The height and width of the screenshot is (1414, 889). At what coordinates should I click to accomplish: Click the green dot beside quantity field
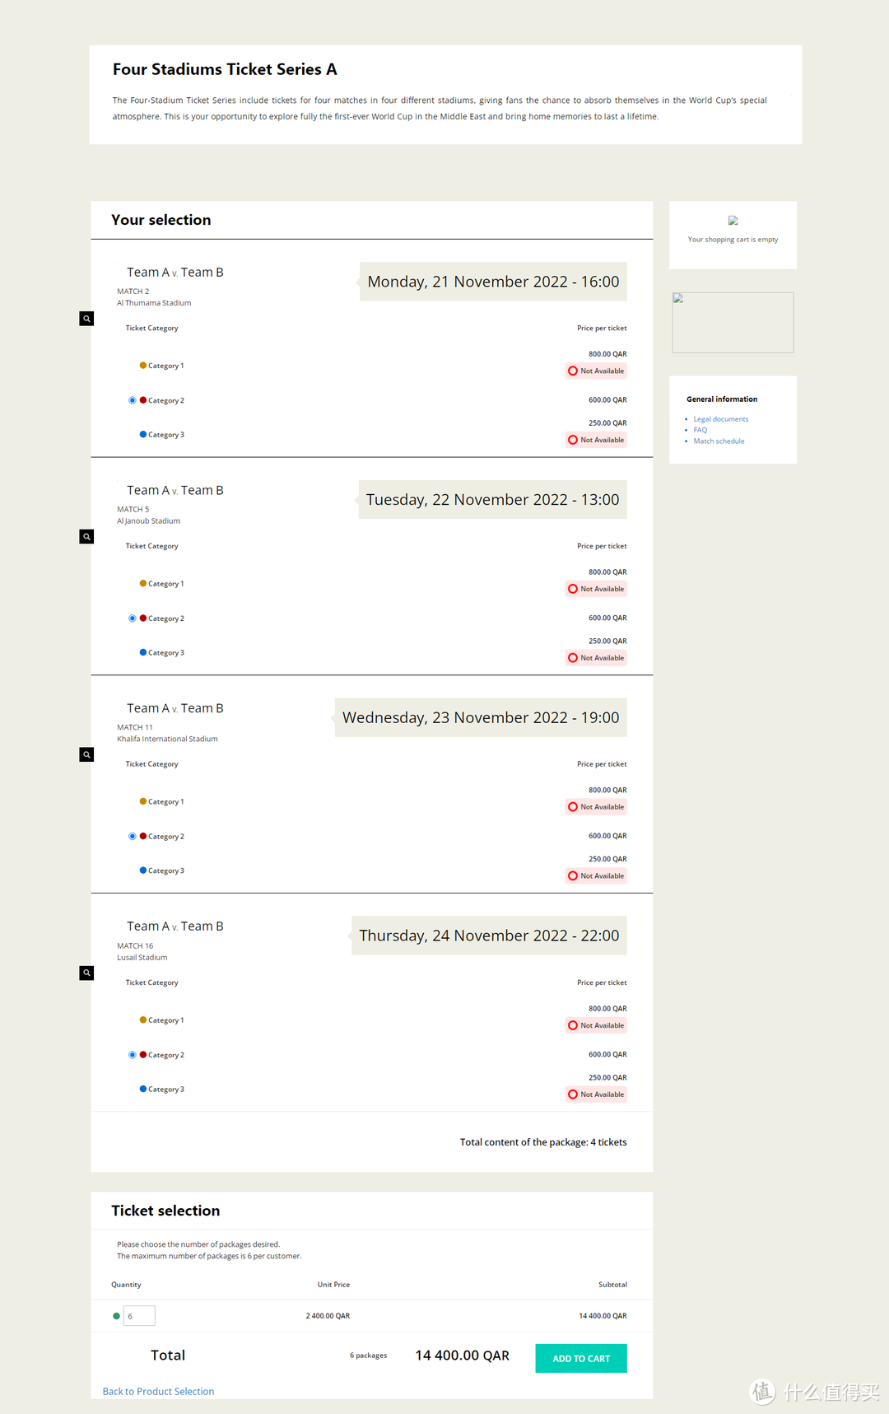116,1316
